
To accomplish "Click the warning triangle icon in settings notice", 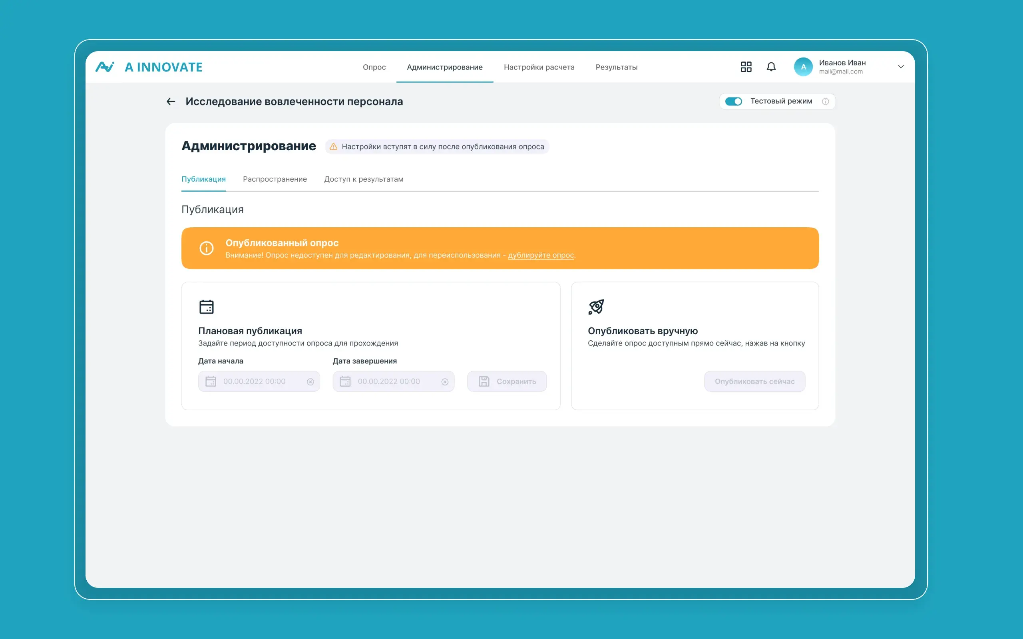I will [334, 147].
